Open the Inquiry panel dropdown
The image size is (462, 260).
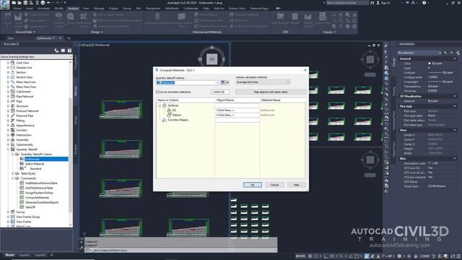tap(329, 32)
